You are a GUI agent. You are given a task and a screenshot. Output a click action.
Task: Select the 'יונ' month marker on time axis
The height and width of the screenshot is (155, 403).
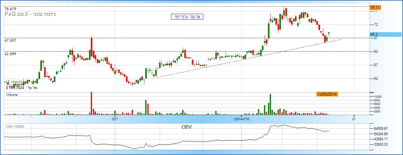[354, 119]
